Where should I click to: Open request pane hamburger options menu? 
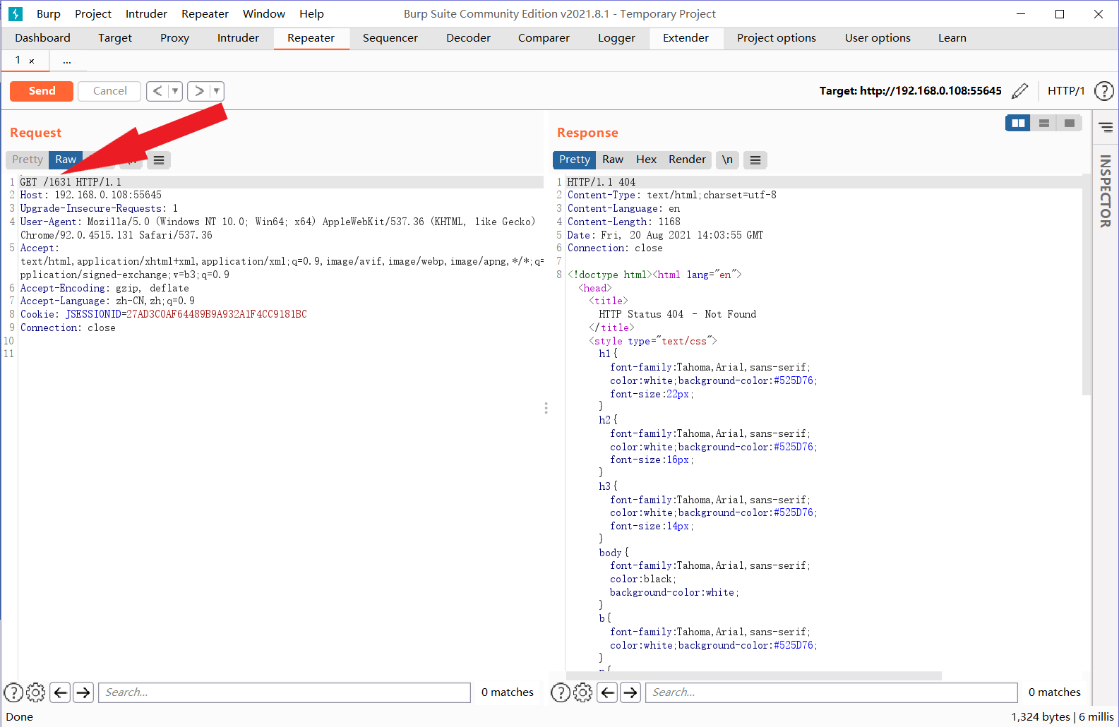point(159,160)
